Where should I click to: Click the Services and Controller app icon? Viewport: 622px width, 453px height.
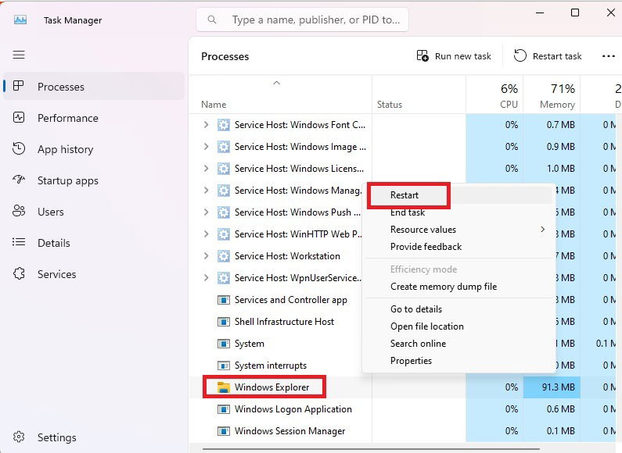(224, 300)
